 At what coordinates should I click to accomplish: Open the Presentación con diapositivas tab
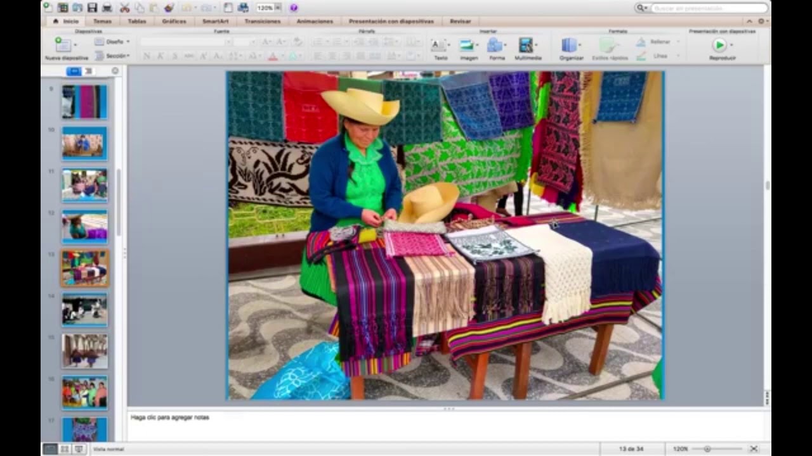(391, 21)
